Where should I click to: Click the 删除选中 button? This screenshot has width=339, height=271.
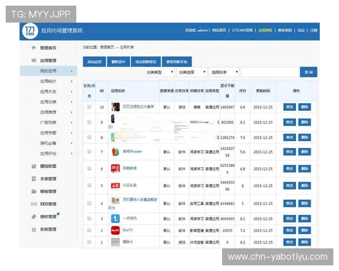tap(119, 62)
